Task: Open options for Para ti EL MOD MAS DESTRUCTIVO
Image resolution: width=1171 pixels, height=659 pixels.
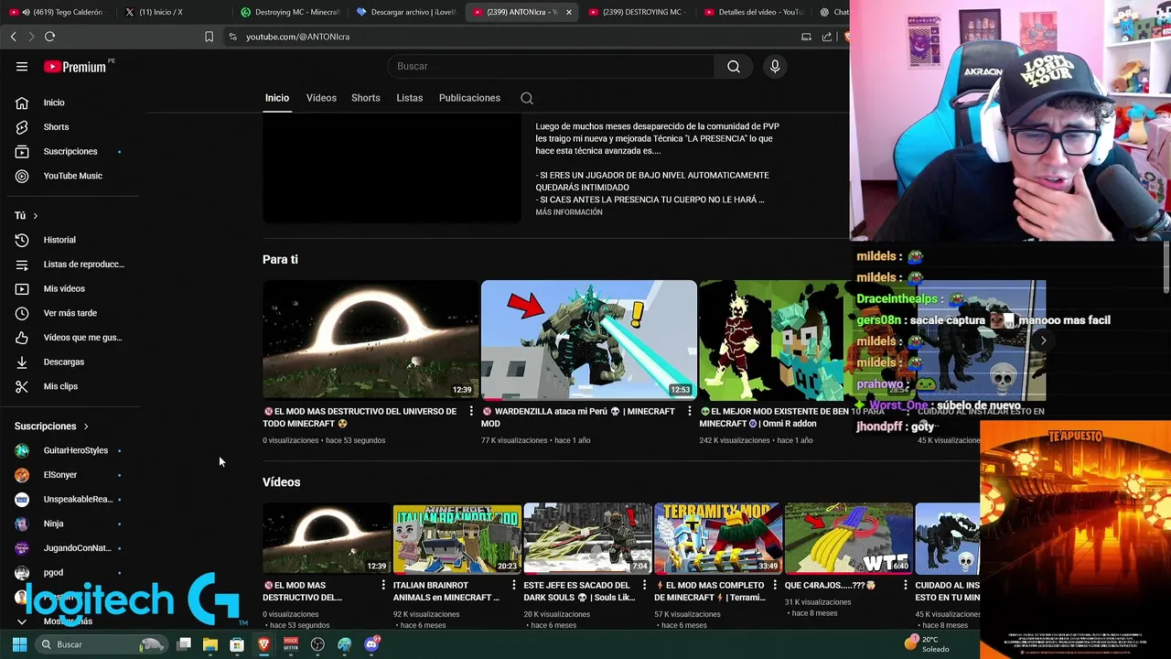Action: (x=471, y=412)
